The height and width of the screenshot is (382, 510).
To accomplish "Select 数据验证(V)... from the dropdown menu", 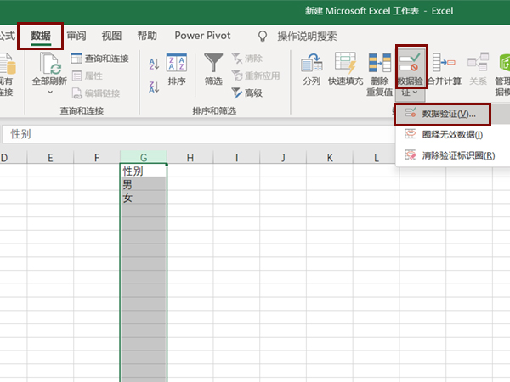I will point(449,113).
